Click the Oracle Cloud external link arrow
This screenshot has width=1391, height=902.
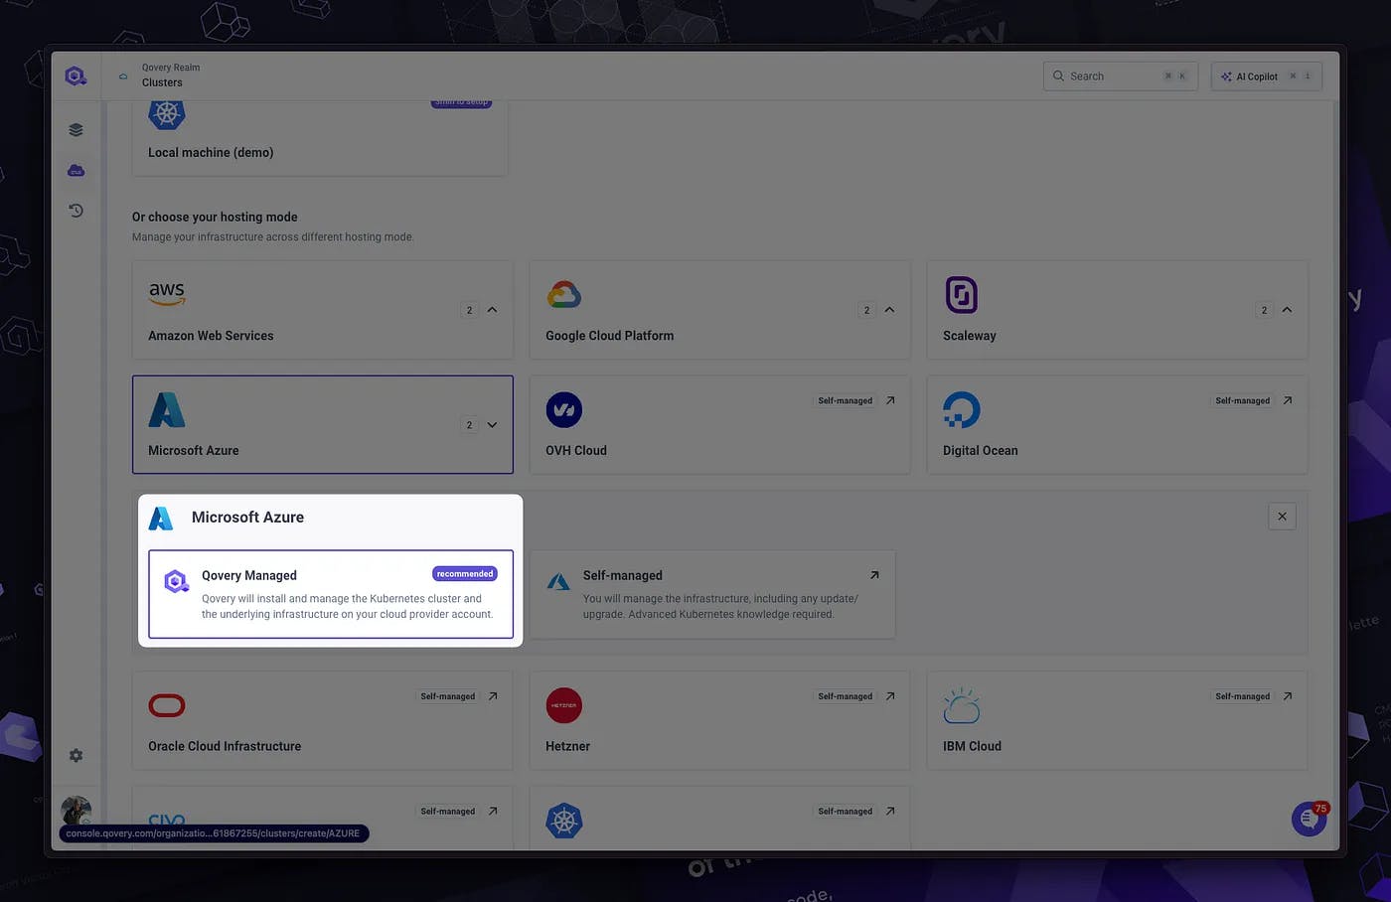[493, 696]
